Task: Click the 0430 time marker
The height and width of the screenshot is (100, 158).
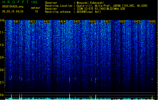Action: tap(152, 21)
